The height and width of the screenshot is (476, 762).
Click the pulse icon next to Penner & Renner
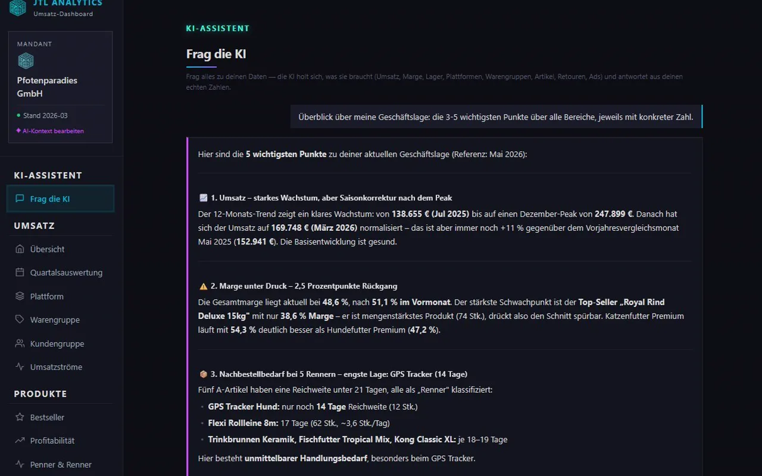point(20,464)
